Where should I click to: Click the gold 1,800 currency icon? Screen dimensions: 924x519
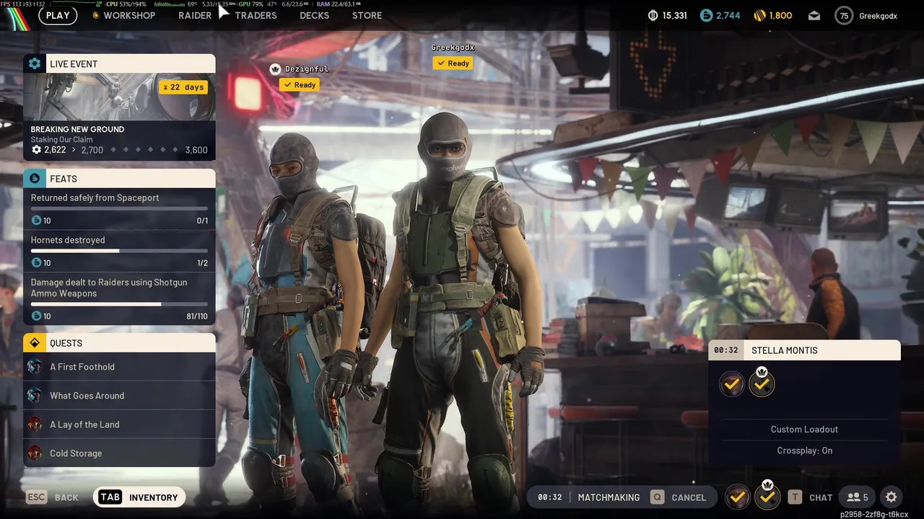click(x=759, y=15)
